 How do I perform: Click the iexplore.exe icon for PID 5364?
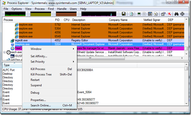click(17, 29)
